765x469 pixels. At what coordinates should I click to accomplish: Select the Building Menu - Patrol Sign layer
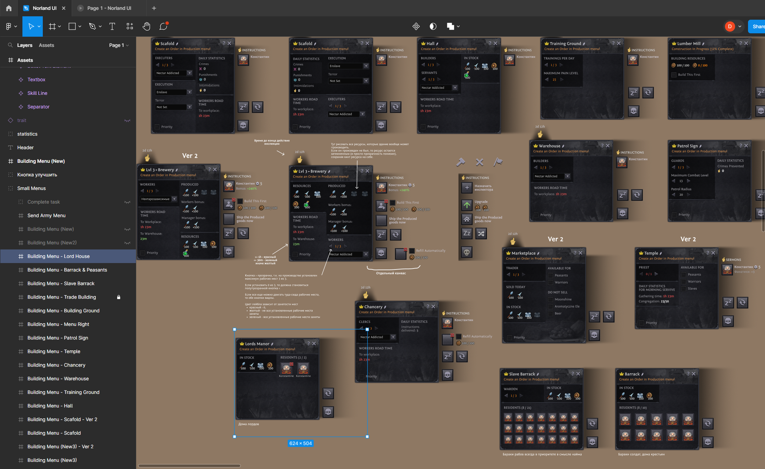tap(68, 338)
